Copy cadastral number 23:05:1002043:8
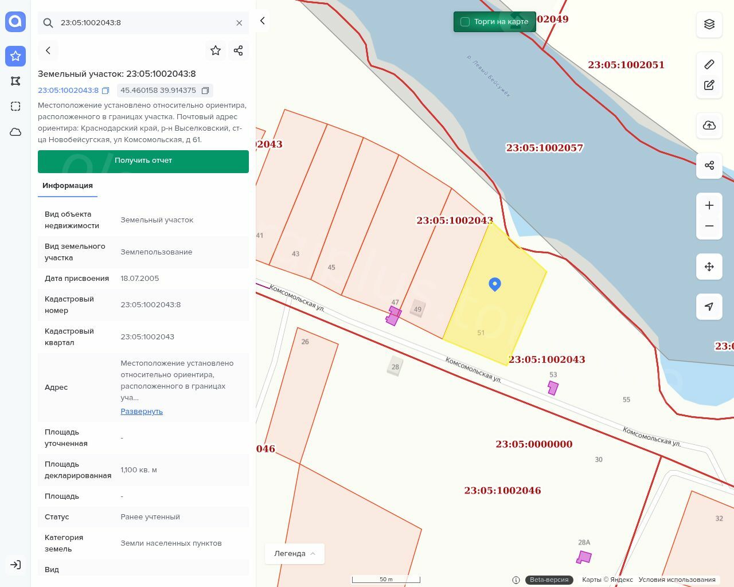Image resolution: width=734 pixels, height=587 pixels. (106, 91)
